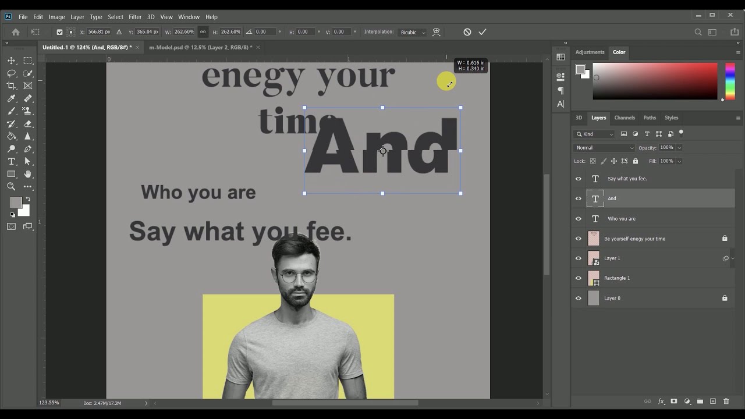The width and height of the screenshot is (745, 419).
Task: Select the Sharpen tool
Action: [27, 136]
